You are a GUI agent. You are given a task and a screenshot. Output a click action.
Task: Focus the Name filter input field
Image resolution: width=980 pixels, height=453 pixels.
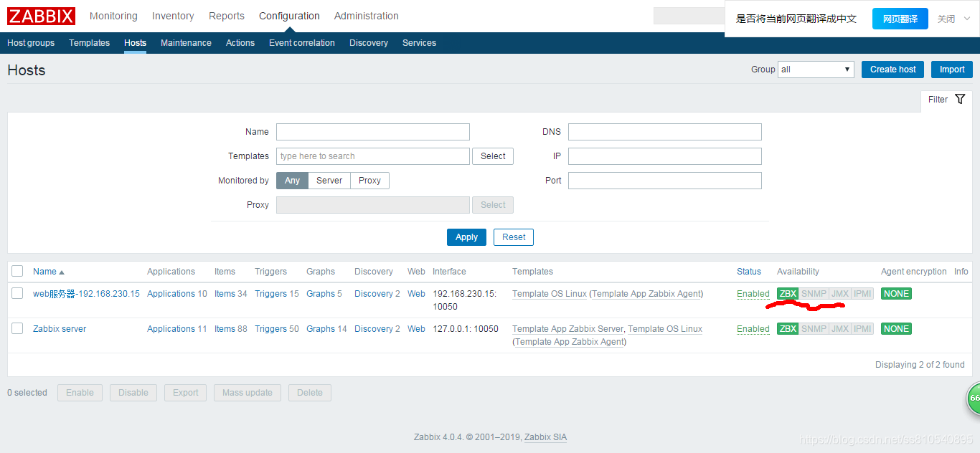[373, 132]
